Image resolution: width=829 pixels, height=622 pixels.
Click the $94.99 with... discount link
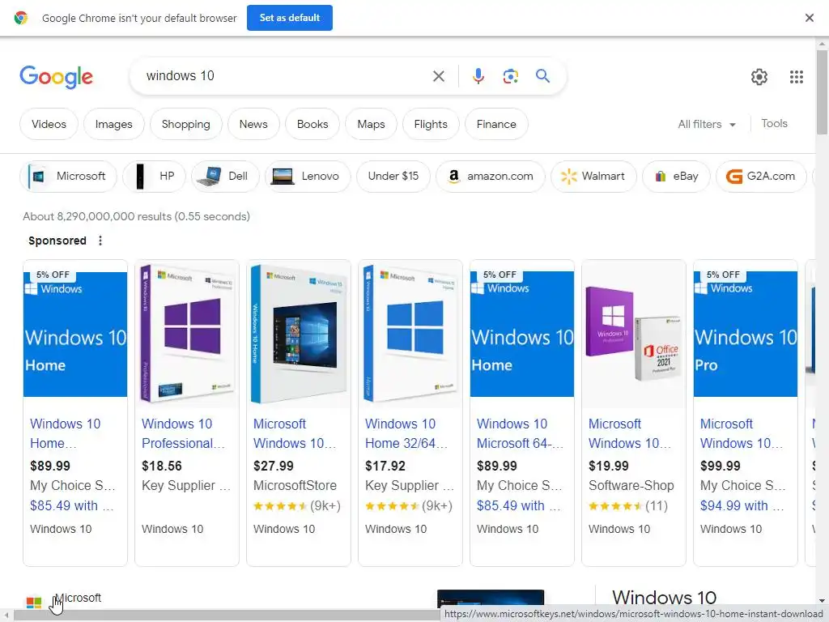point(742,505)
